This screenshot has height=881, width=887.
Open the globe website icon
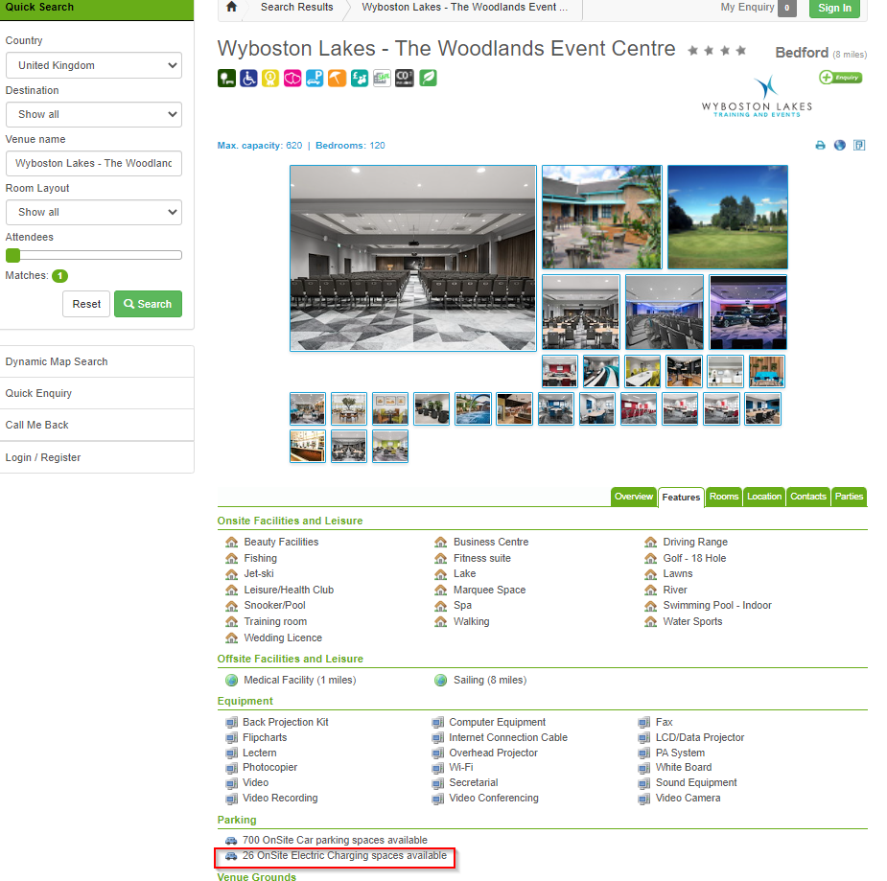(839, 146)
